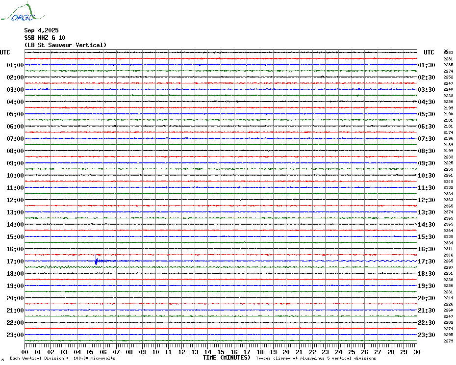Screen dimensions: 456x365
Task: Click the 20:00 hour label
Action: click(15, 298)
